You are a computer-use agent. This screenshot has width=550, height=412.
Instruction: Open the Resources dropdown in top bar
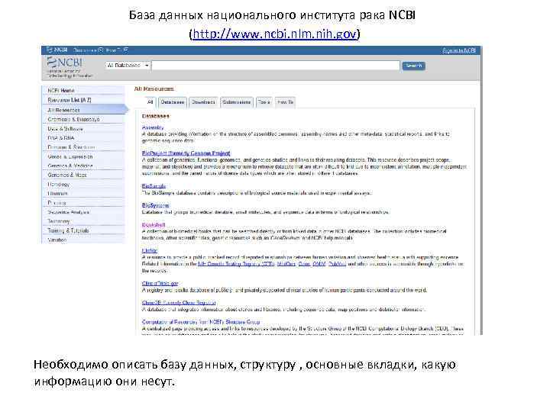(88, 50)
